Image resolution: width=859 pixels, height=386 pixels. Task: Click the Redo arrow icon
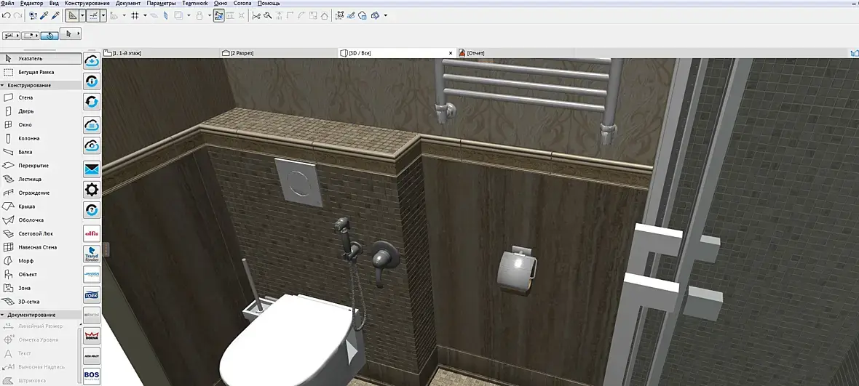pos(17,16)
